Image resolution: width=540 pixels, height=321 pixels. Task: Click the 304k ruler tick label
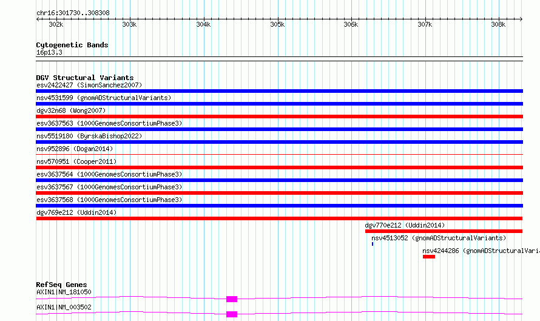coord(203,24)
